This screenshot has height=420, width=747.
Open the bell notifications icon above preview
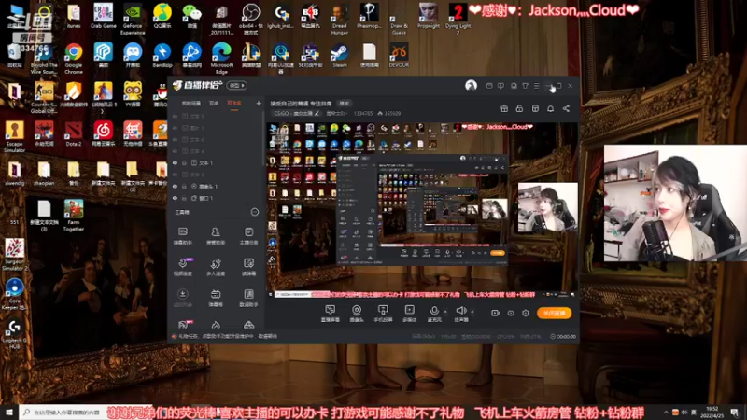[550, 108]
